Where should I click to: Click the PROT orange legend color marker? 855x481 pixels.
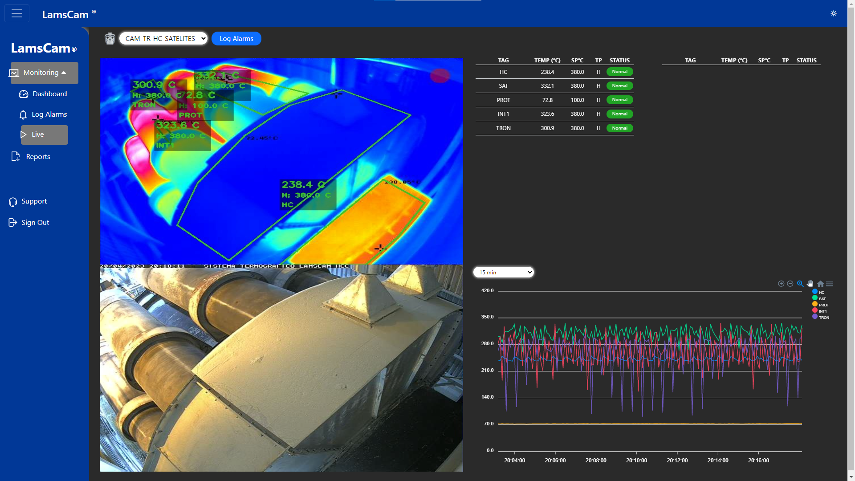815,304
